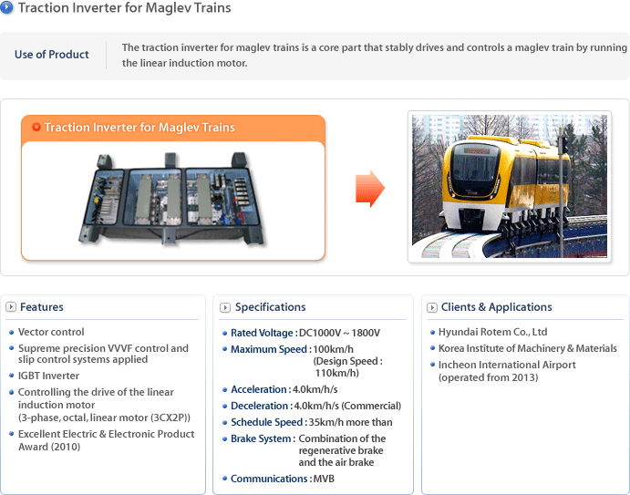Click the Brake System specification label
This screenshot has height=495, width=630.
pos(263,438)
